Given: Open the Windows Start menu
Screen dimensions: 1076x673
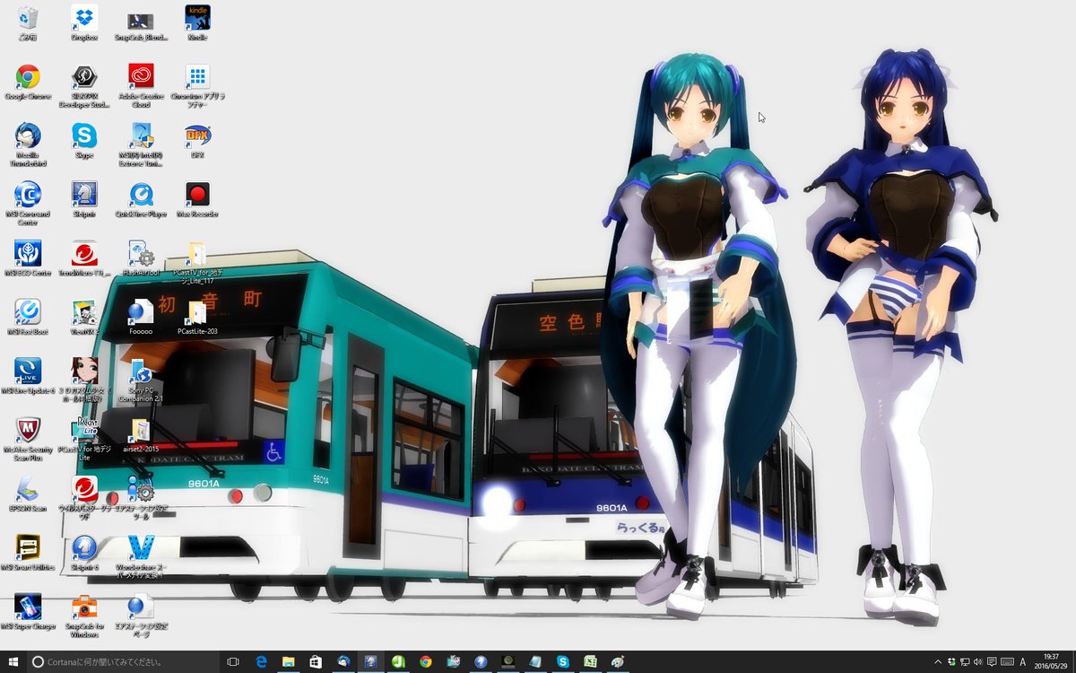Looking at the screenshot, I should click(x=13, y=661).
